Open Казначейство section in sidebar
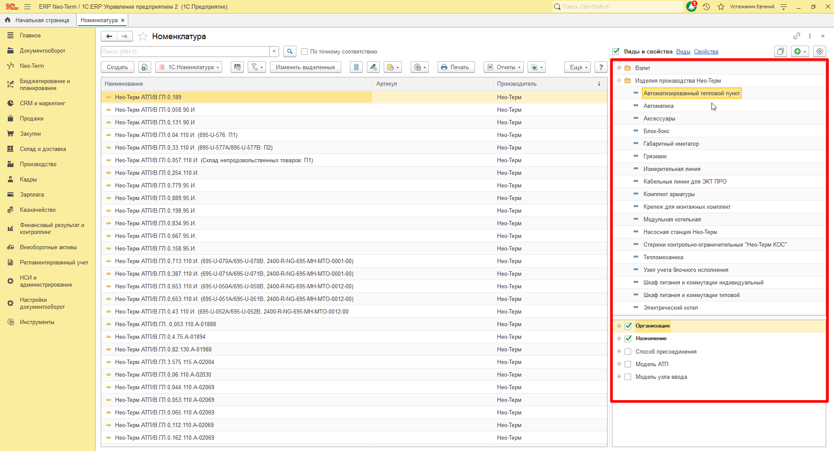 (x=37, y=210)
